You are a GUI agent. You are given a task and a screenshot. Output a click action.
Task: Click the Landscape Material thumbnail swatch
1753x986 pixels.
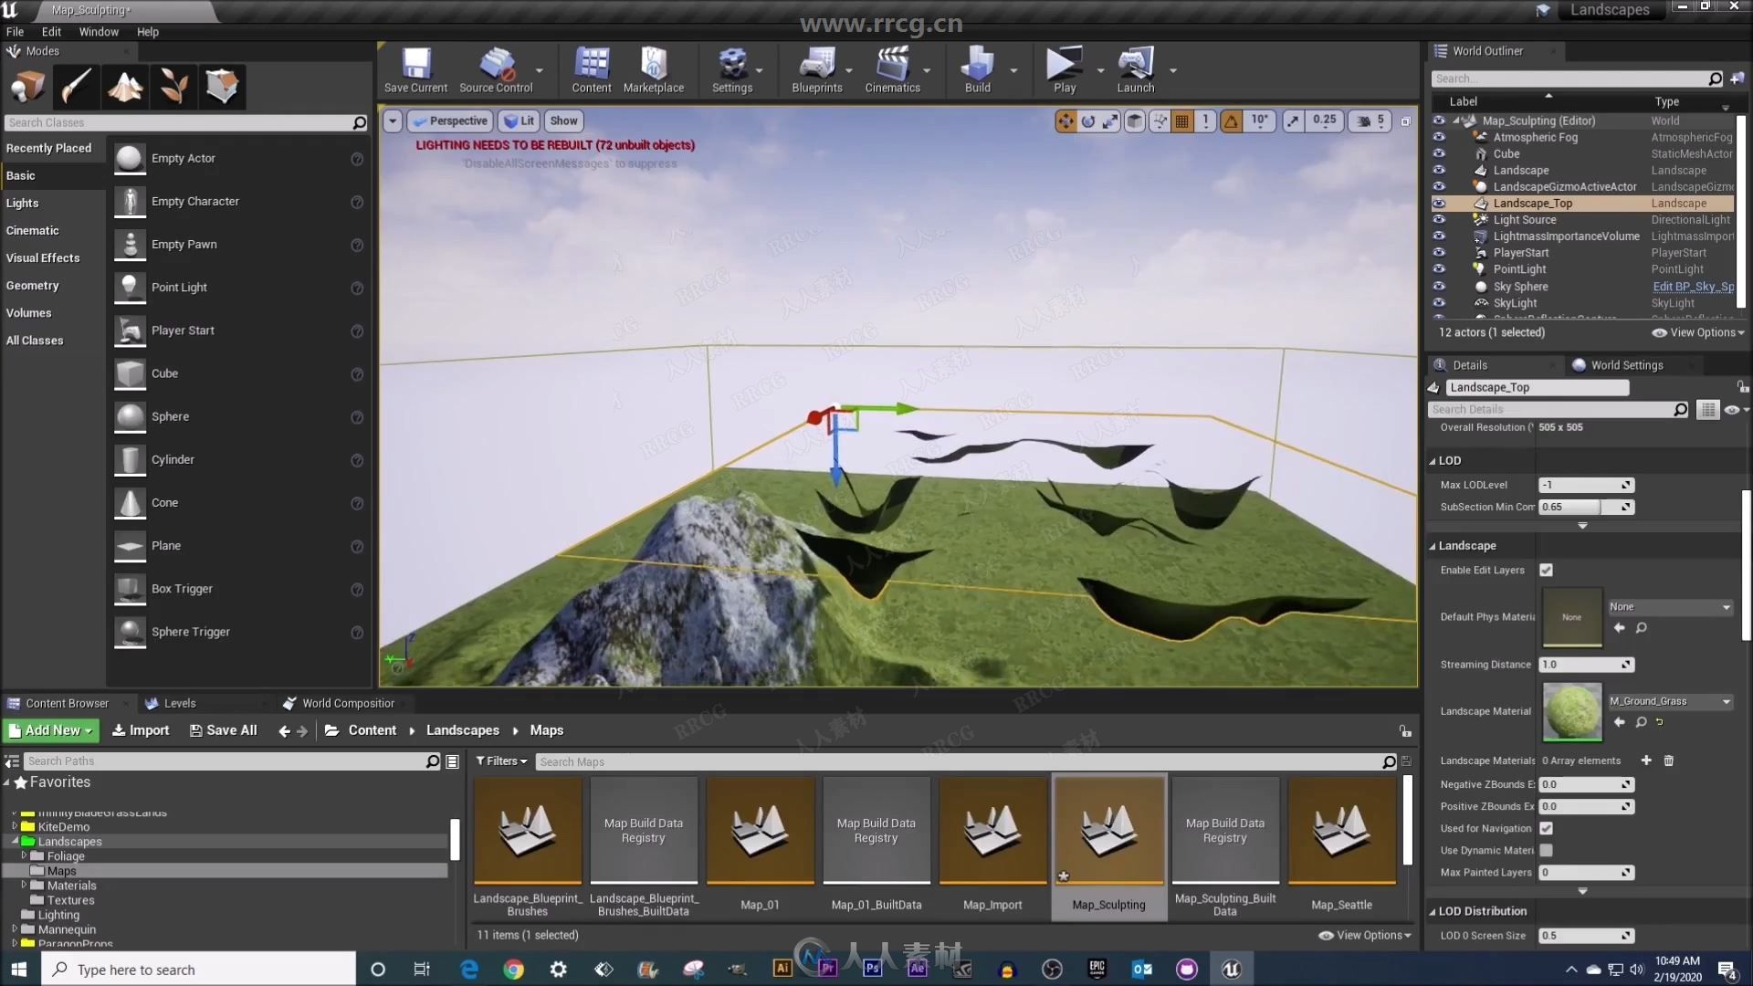point(1572,712)
